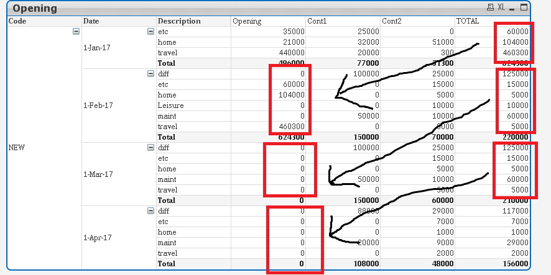Select home description under 1-Jan-17

pyautogui.click(x=167, y=42)
